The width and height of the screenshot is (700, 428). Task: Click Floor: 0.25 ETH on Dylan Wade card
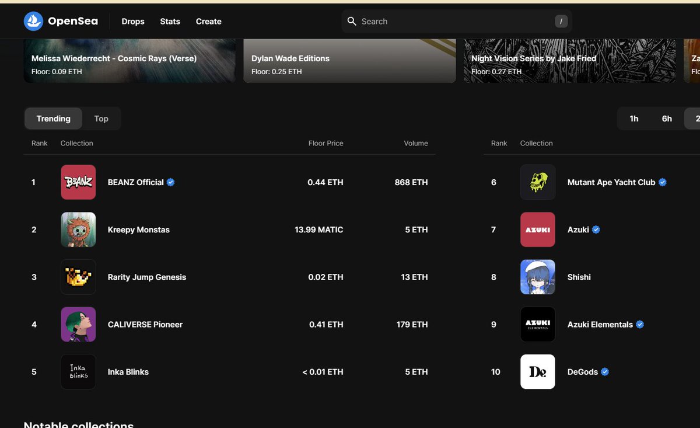[x=276, y=72]
